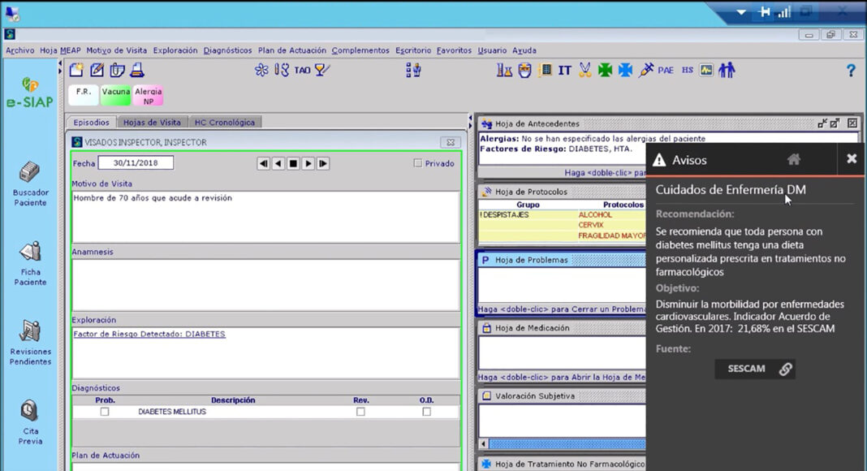Collapse the Hoja de Antecedentes panel
The image size is (867, 471).
[x=822, y=123]
